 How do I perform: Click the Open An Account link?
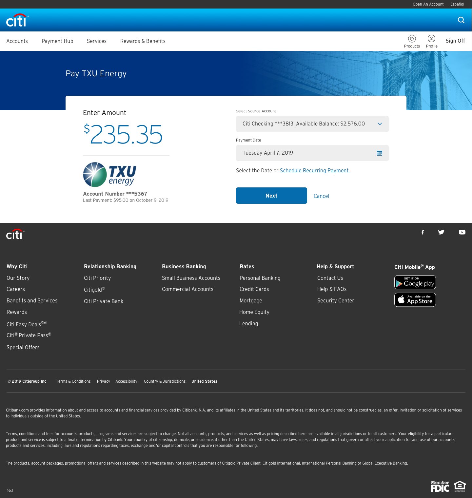(x=428, y=4)
